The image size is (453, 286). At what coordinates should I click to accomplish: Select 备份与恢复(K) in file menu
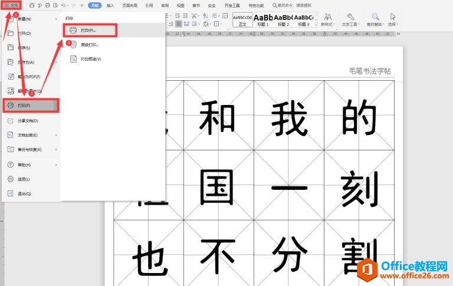coord(31,150)
